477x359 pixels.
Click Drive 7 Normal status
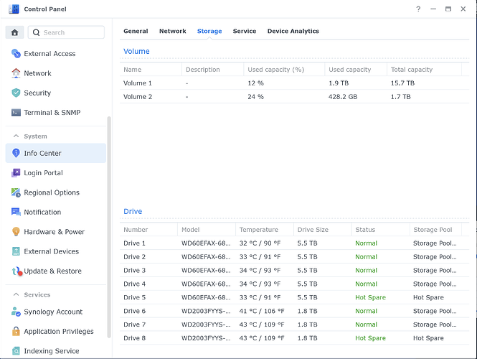(x=366, y=325)
